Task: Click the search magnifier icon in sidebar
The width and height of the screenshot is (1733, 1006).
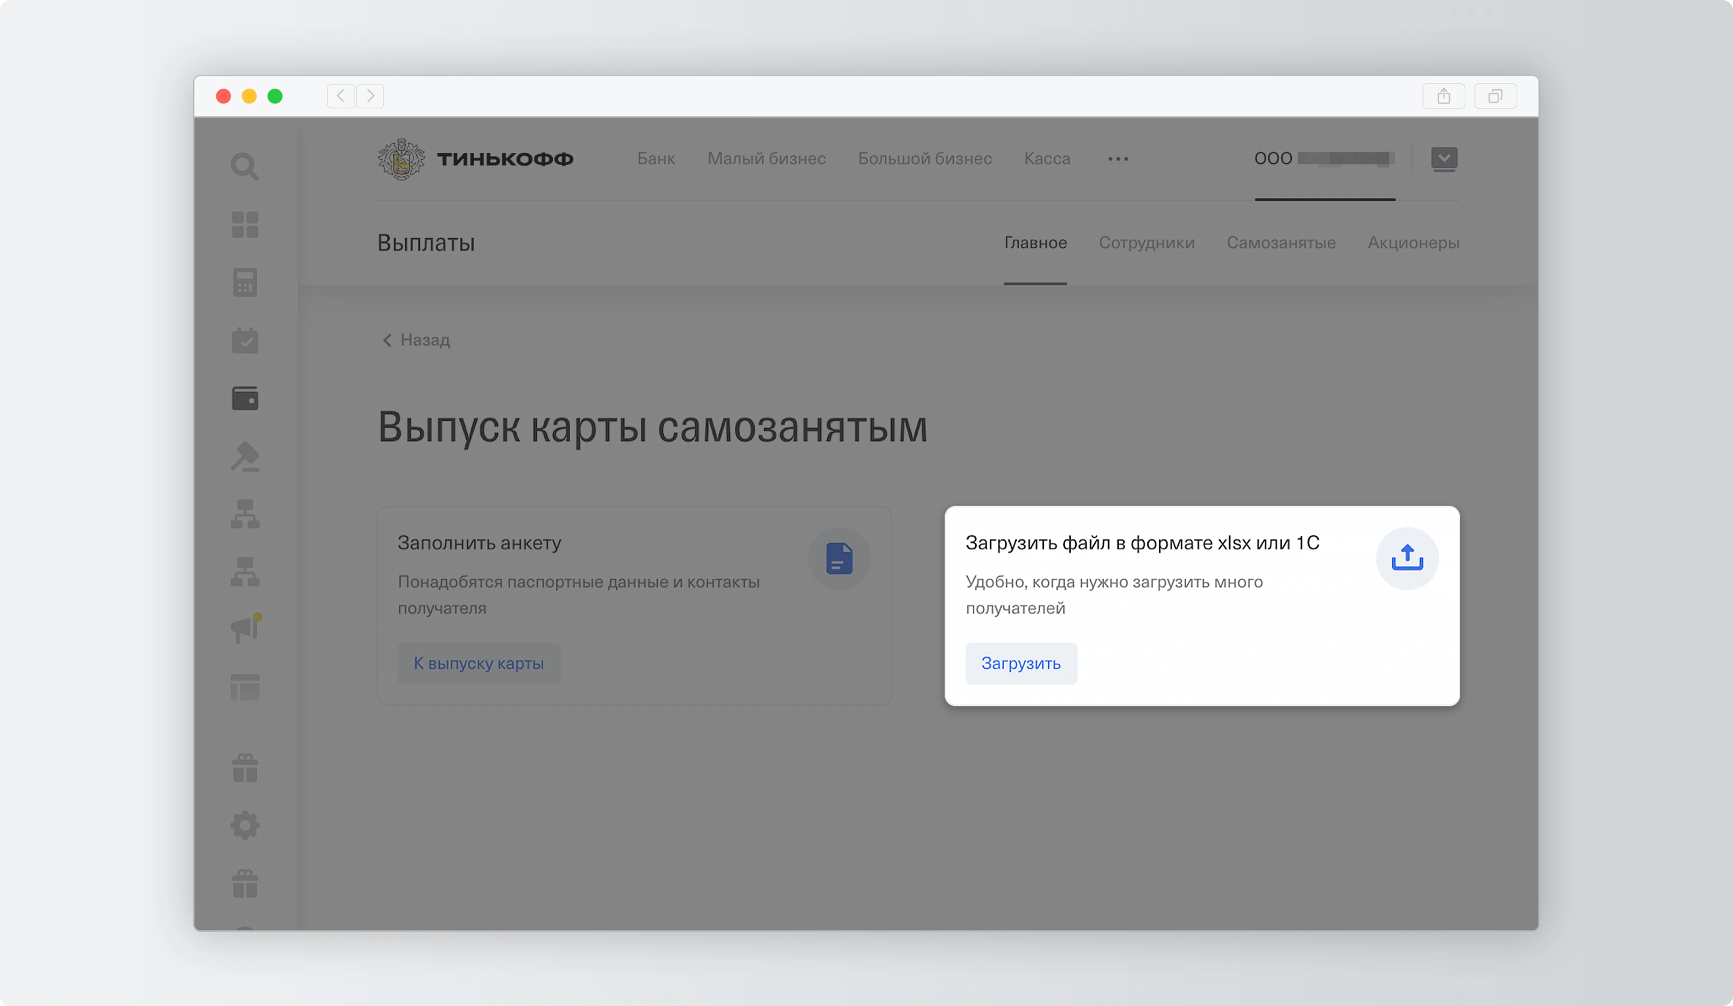Action: point(244,166)
